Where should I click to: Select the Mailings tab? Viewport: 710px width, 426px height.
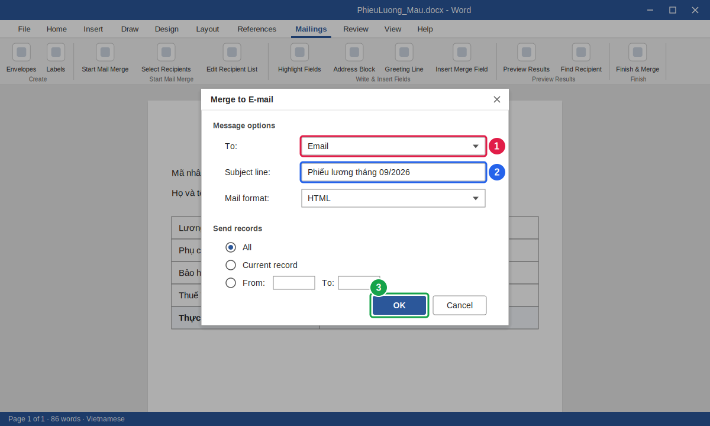tap(311, 29)
